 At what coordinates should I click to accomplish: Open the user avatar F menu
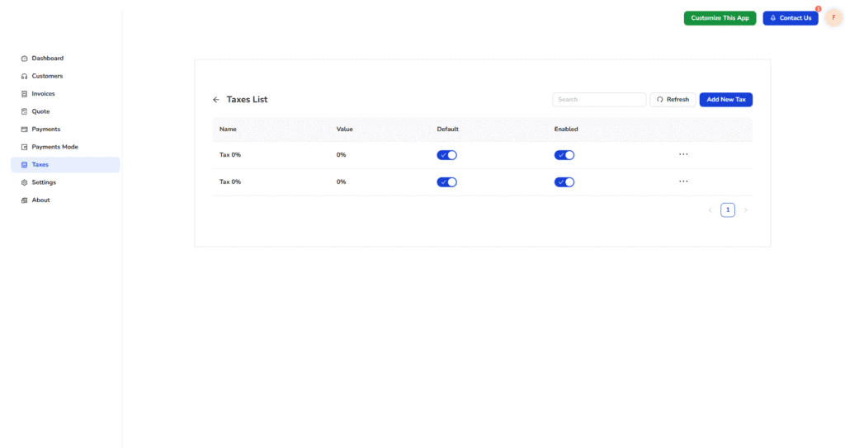pos(833,17)
